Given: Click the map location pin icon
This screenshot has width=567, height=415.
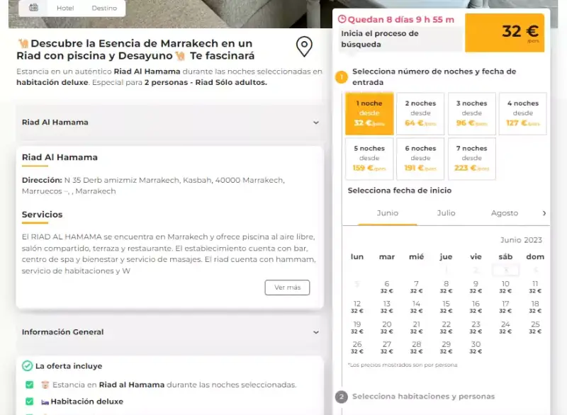Looking at the screenshot, I should click(x=304, y=47).
